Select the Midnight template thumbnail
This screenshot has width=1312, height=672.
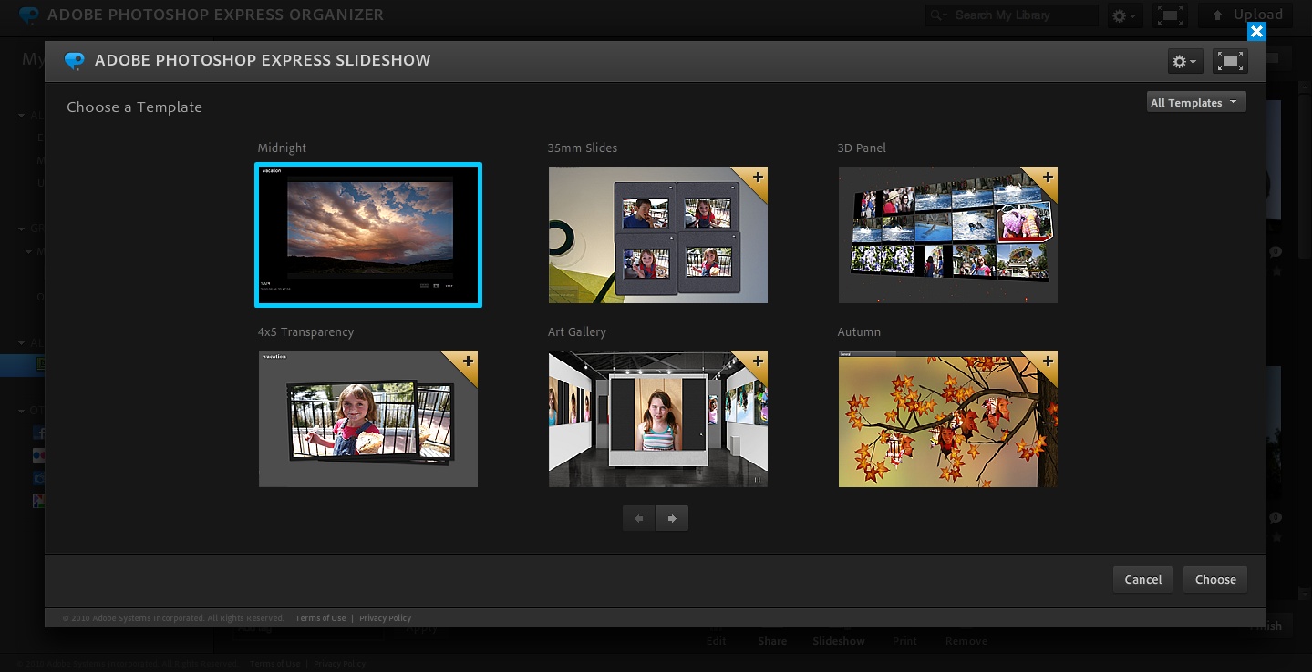click(368, 235)
